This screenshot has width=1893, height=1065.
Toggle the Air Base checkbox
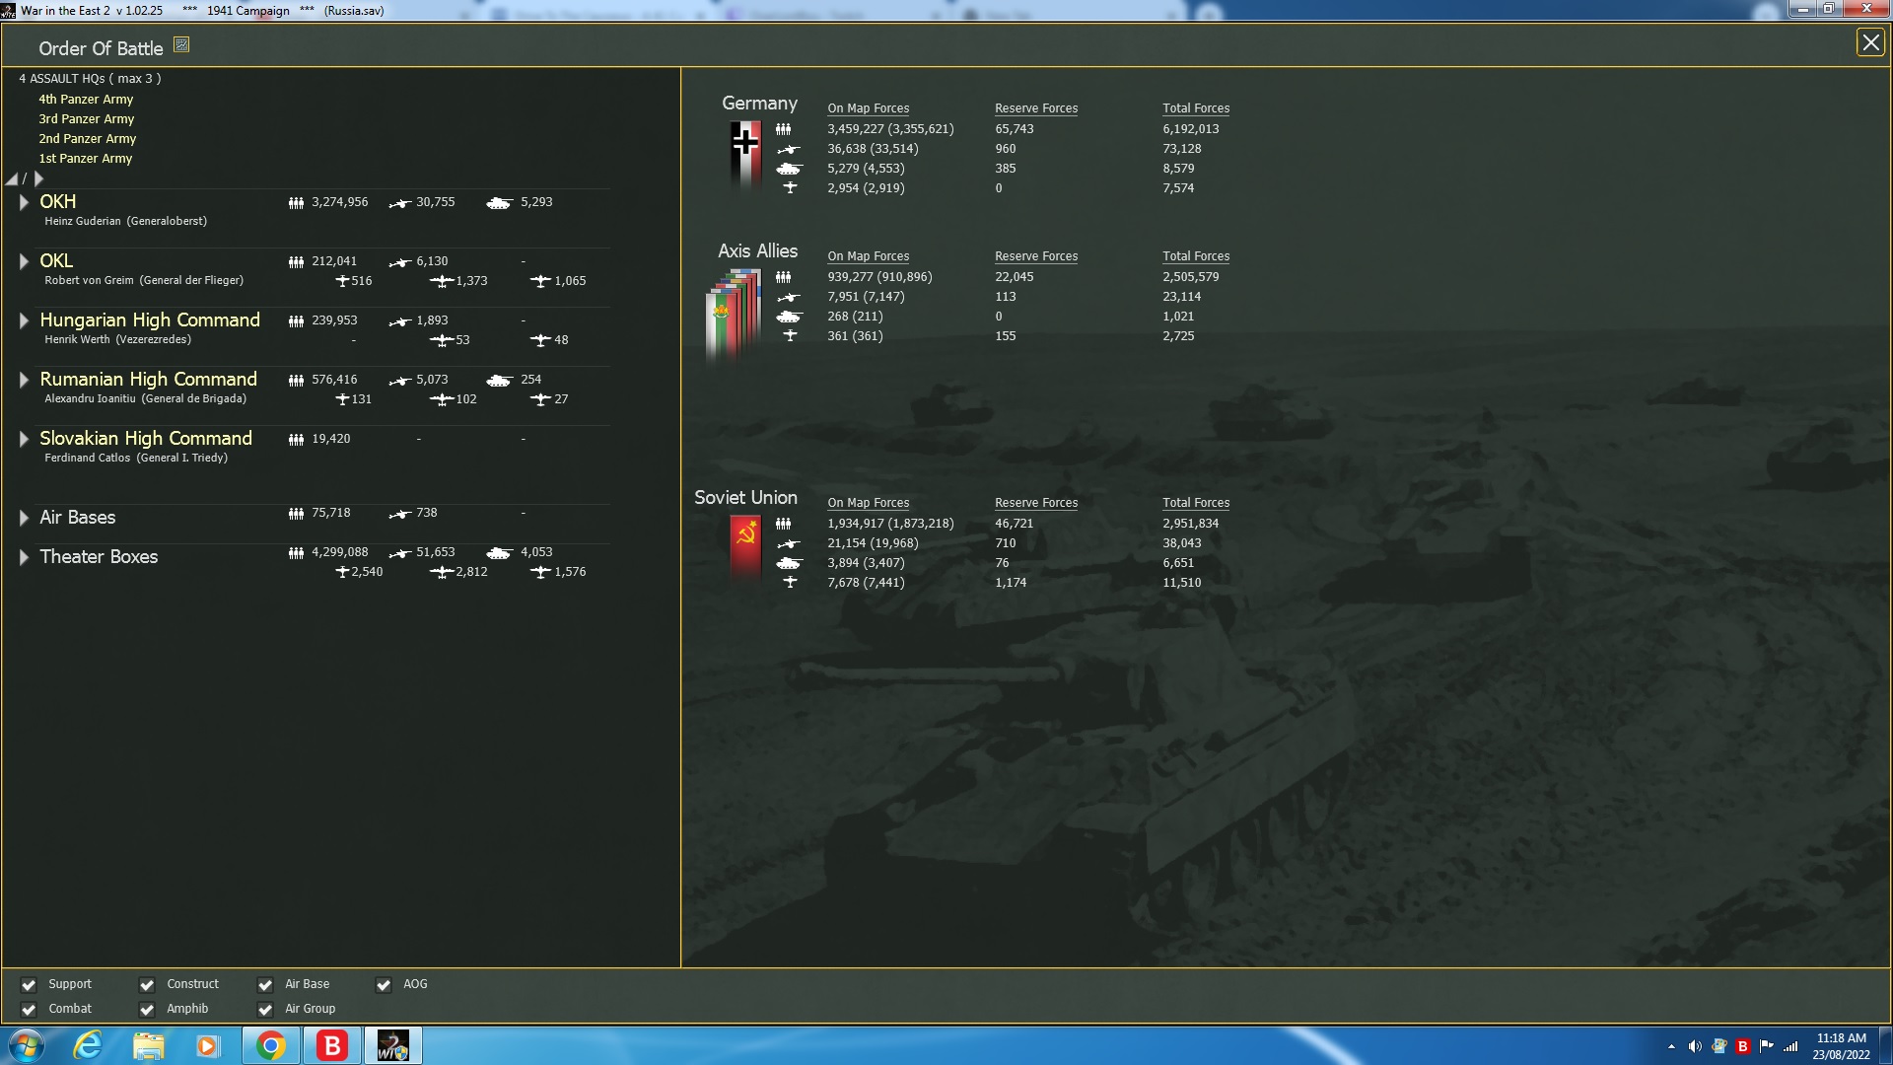[x=265, y=984]
